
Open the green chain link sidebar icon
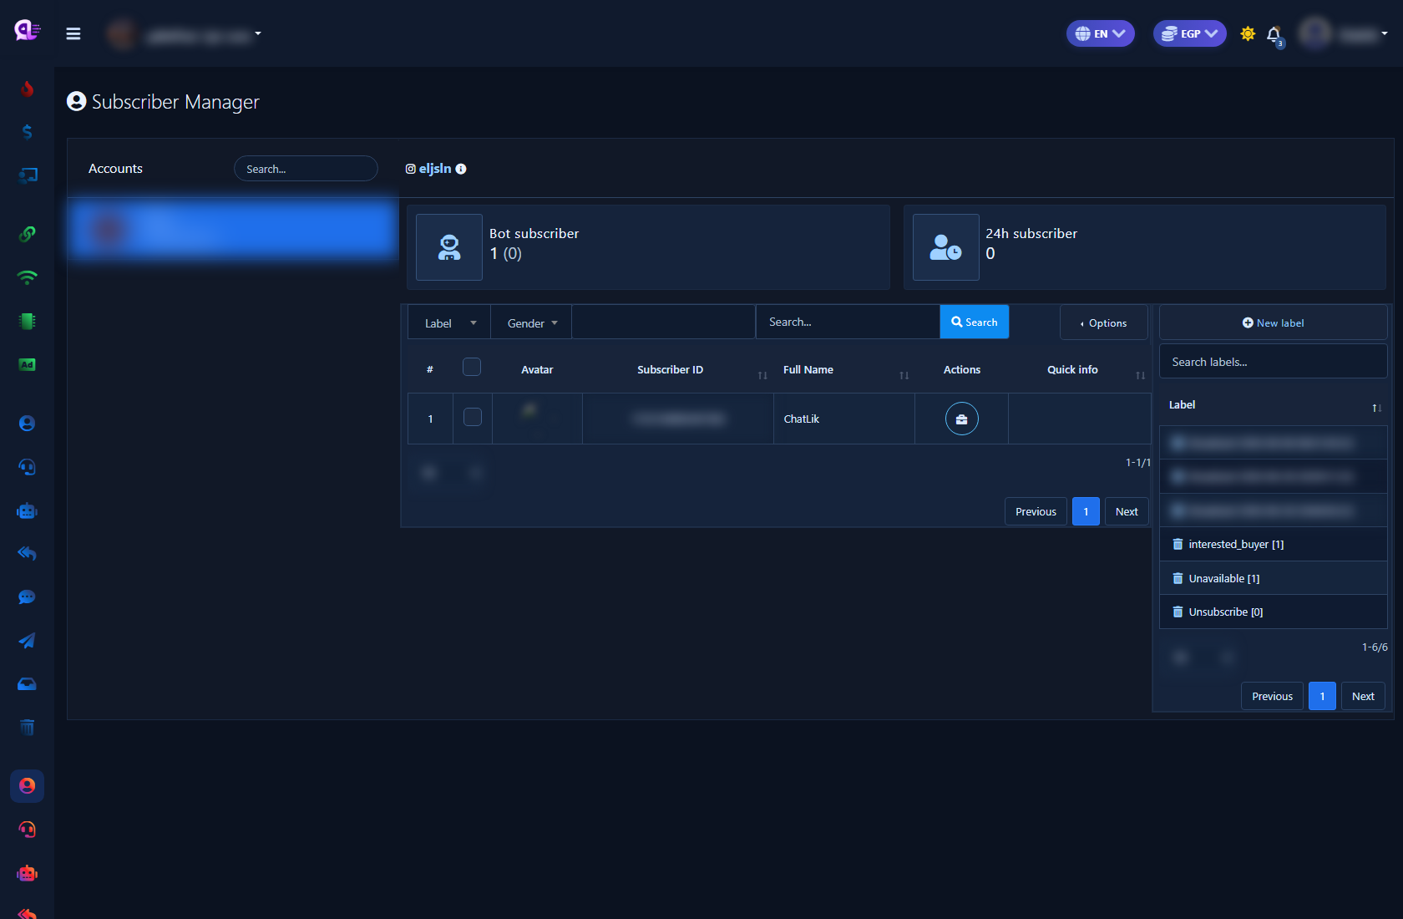click(x=27, y=234)
